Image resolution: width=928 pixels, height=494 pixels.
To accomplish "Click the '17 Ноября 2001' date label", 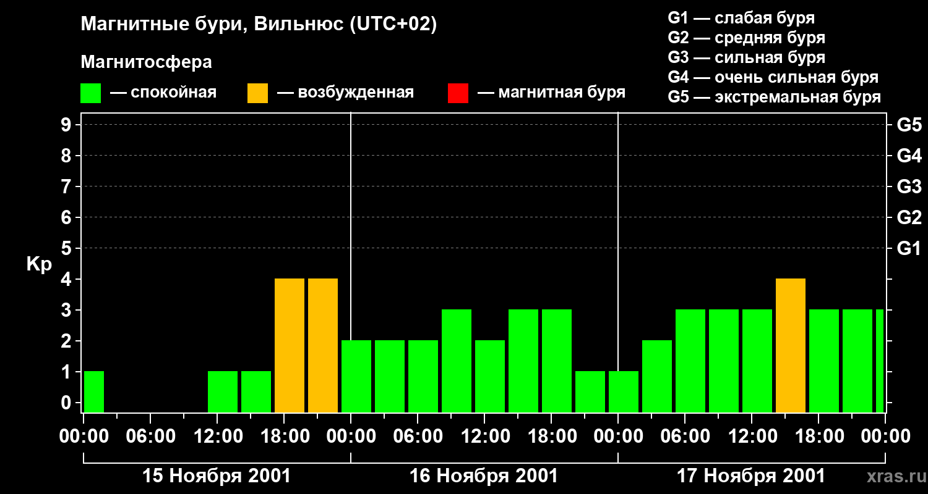I will [x=751, y=476].
